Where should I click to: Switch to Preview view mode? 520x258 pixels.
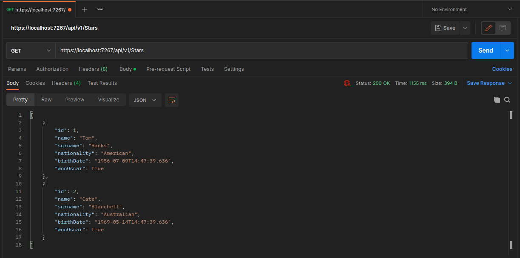pyautogui.click(x=75, y=100)
